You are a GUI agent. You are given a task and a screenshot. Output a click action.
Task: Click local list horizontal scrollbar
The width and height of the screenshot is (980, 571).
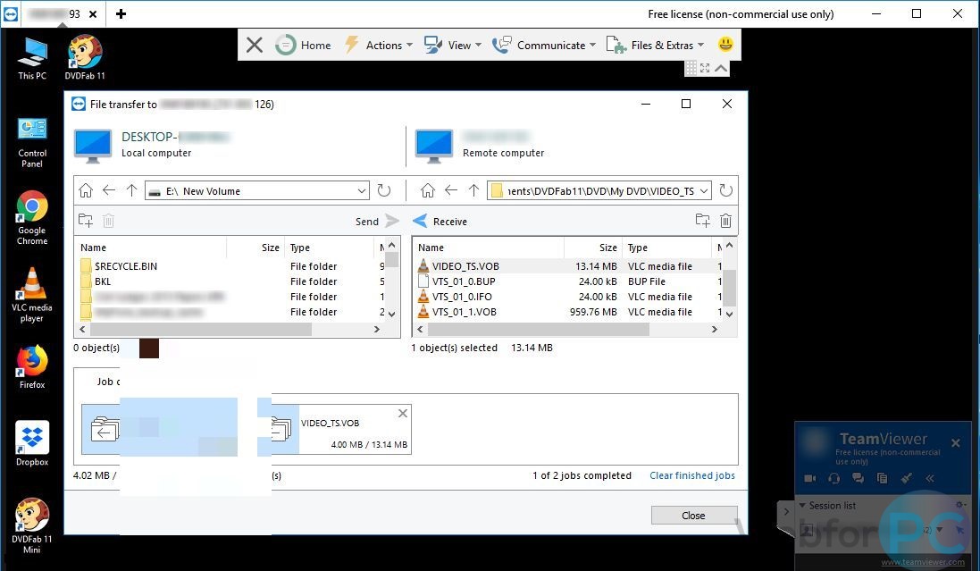[201, 329]
